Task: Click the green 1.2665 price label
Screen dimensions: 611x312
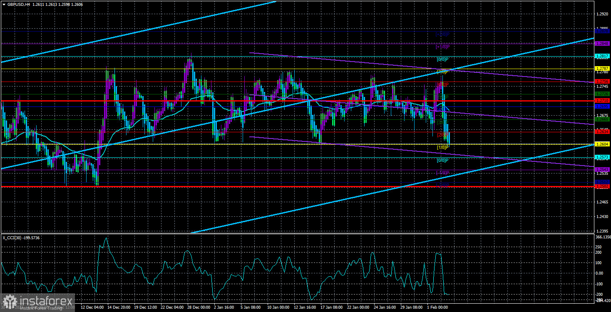Action: pyautogui.click(x=602, y=119)
